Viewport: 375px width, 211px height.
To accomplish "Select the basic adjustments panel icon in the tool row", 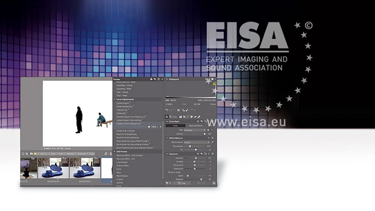I will pyautogui.click(x=167, y=117).
